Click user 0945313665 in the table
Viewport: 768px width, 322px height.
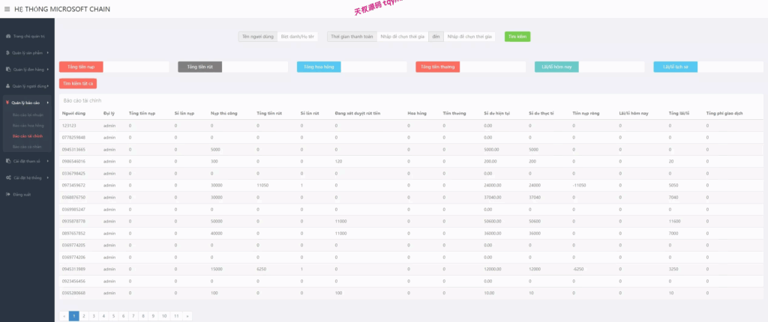click(x=73, y=150)
